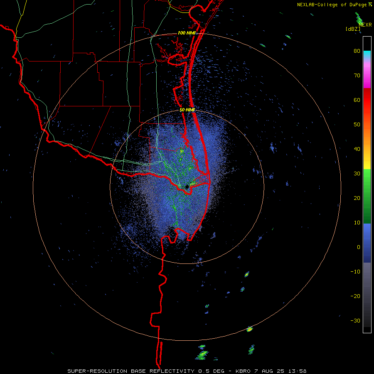The height and width of the screenshot is (374, 374).
Task: Pick the cyan segment atop the color bar
Action: pos(367,54)
